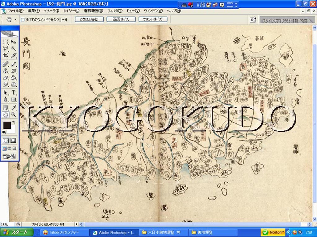Select the Smudge tool
This screenshot has width=317, height=237.
[6, 84]
